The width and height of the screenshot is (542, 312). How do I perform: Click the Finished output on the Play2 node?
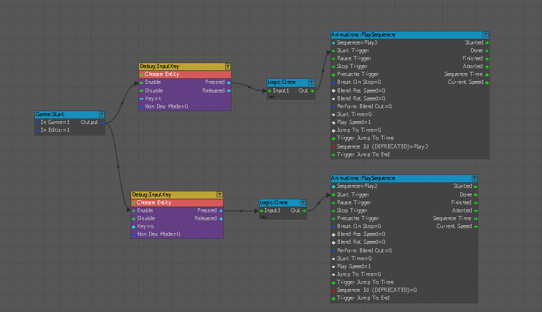[x=465, y=202]
